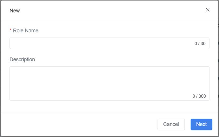This screenshot has height=137, width=219.
Task: Click the bottom-left area of Description box
Action: coord(16,96)
